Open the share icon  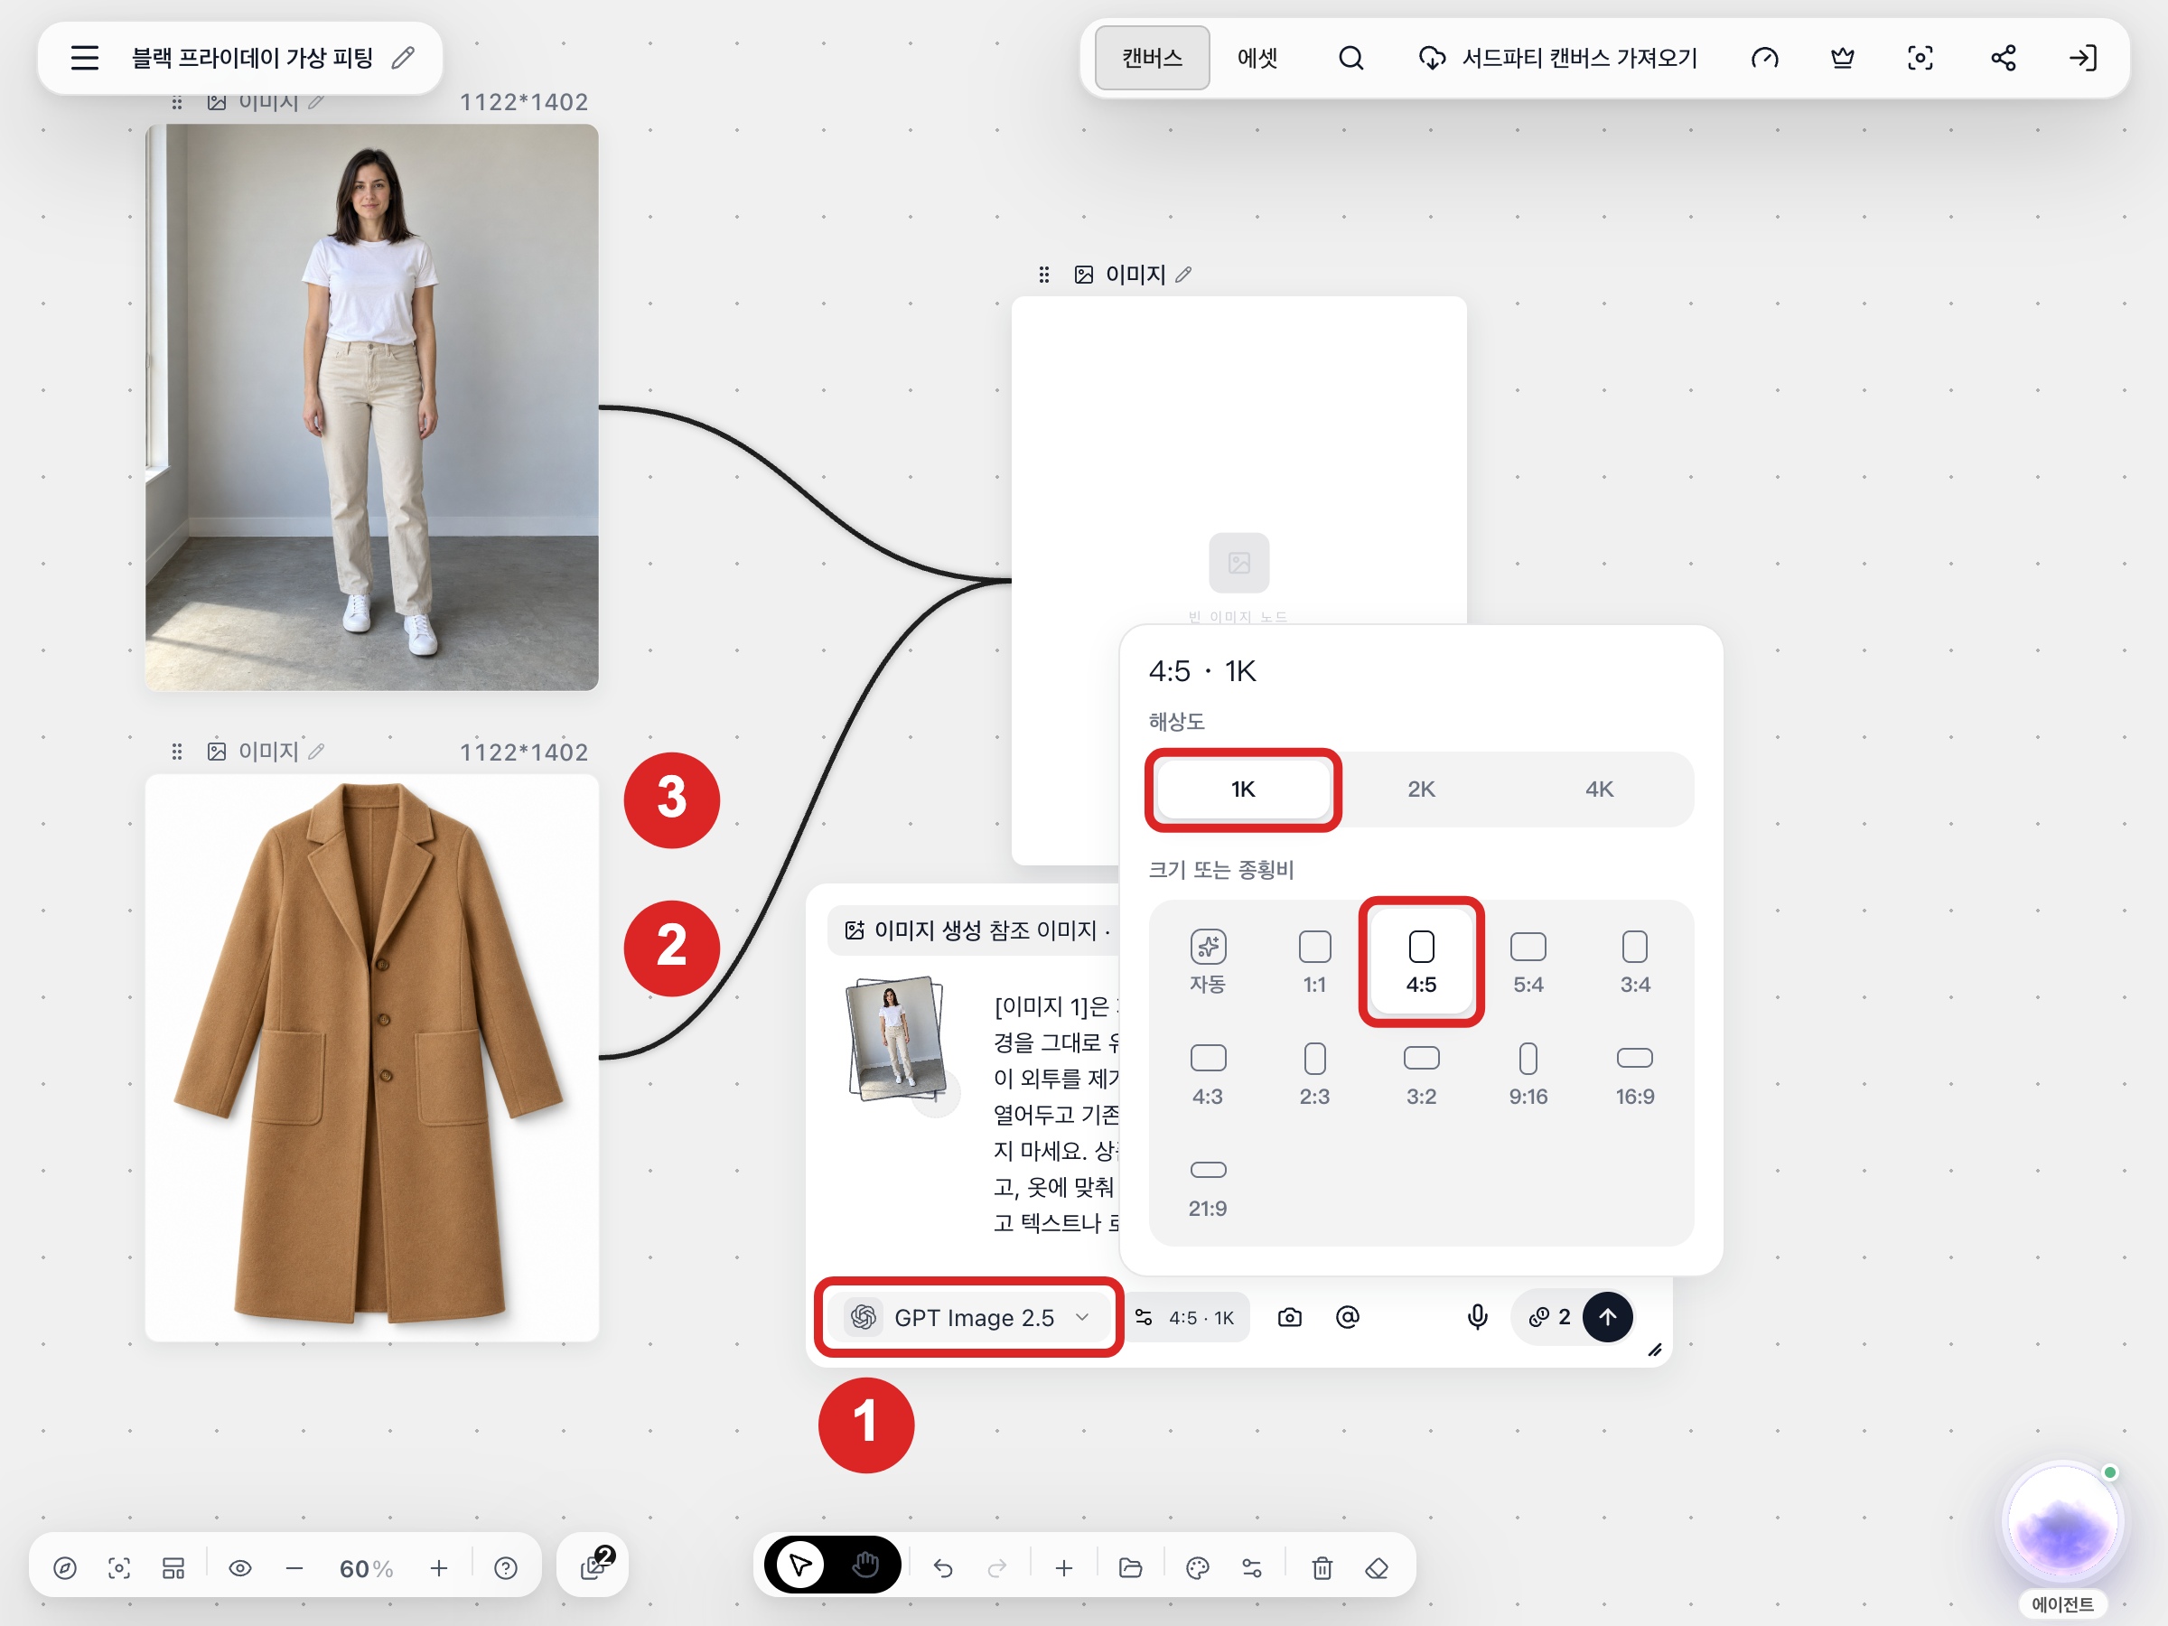[2003, 58]
